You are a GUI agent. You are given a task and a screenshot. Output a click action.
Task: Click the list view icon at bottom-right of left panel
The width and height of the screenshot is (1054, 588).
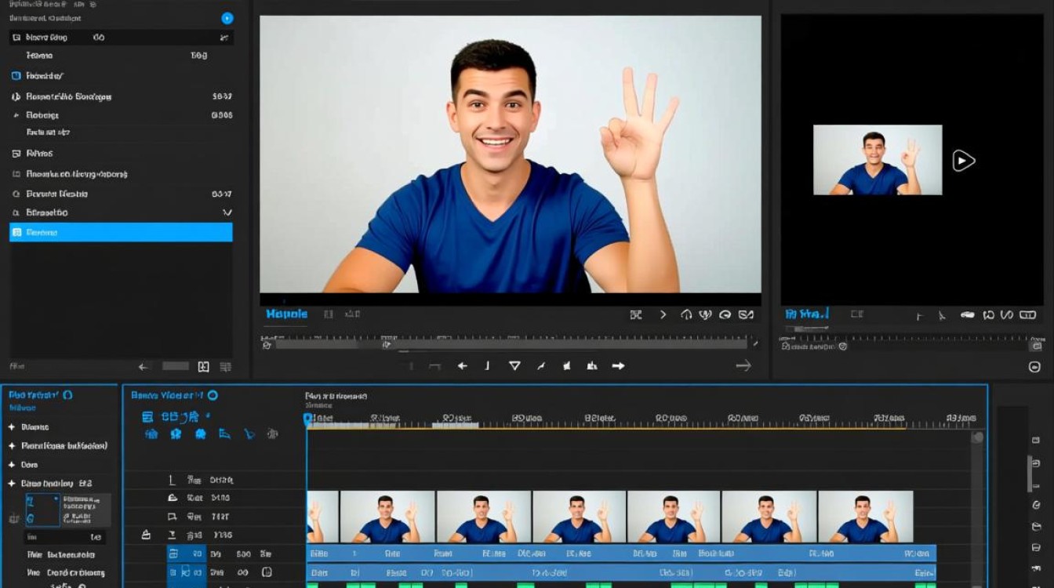[226, 367]
